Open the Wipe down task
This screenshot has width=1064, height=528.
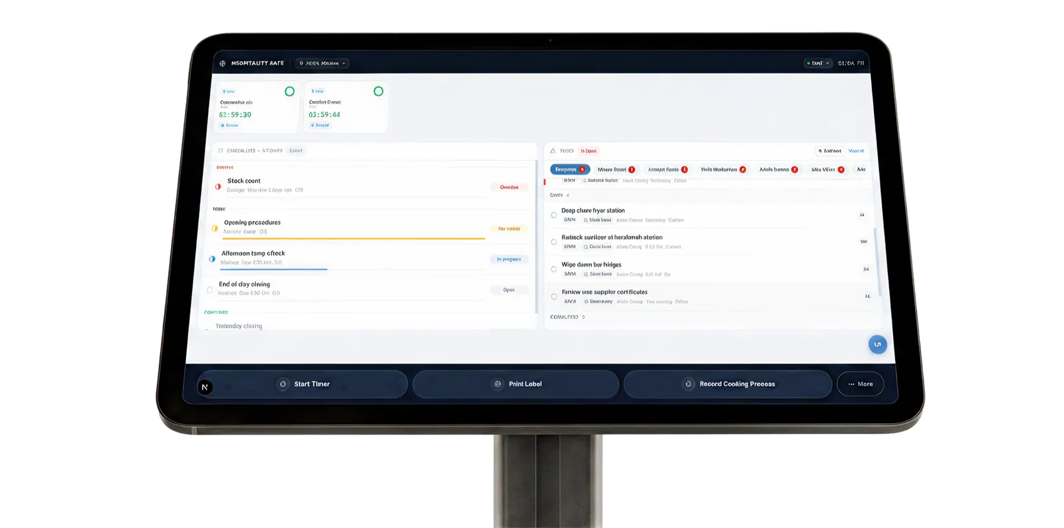click(x=712, y=269)
